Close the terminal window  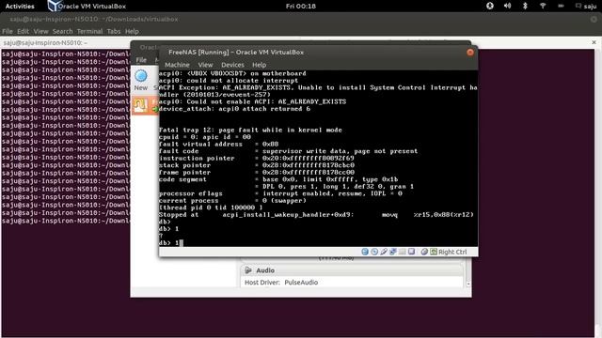click(x=594, y=19)
